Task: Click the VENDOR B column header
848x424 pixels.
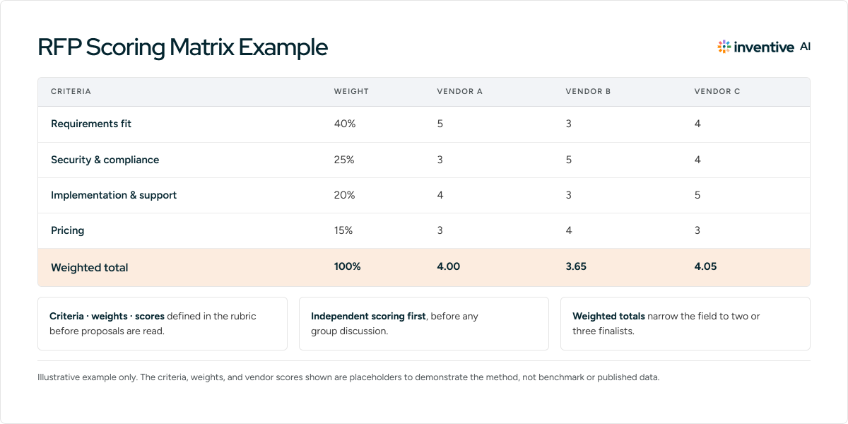Action: (x=588, y=92)
